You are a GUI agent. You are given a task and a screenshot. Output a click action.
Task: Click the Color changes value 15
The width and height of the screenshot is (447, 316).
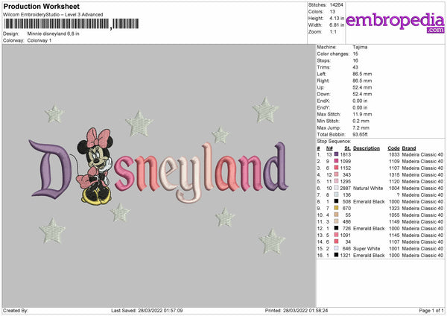point(355,54)
